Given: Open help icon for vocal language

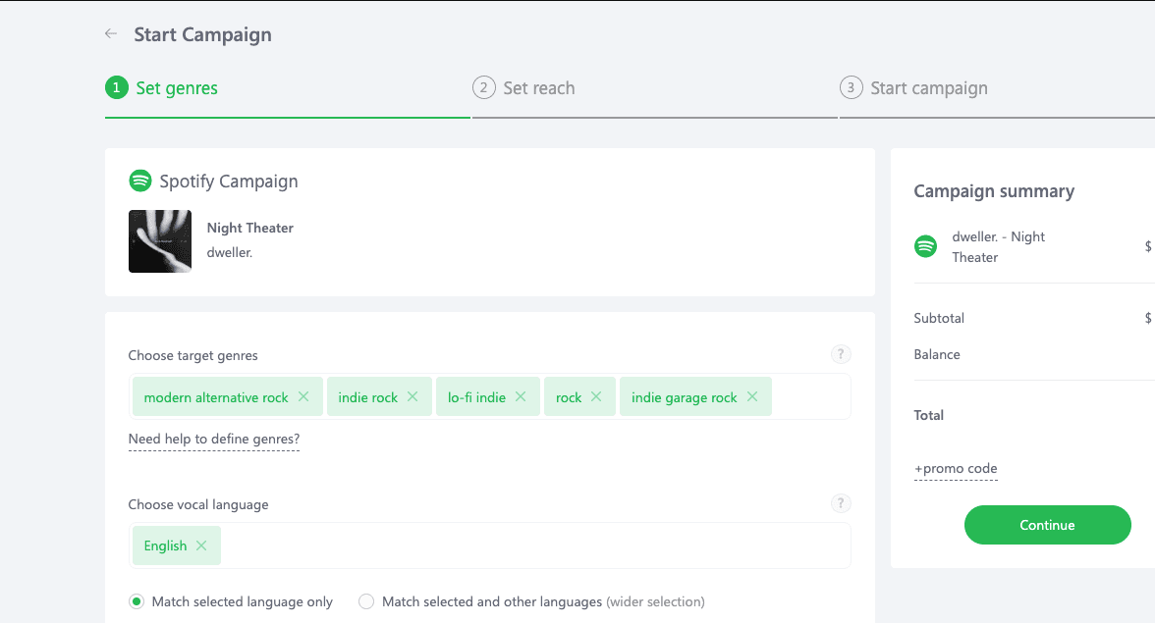Looking at the screenshot, I should (x=841, y=503).
